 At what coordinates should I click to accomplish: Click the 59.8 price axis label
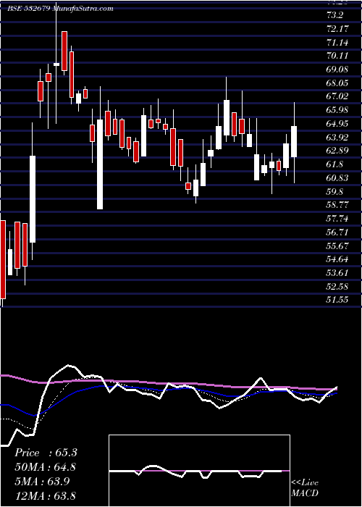[x=334, y=191]
